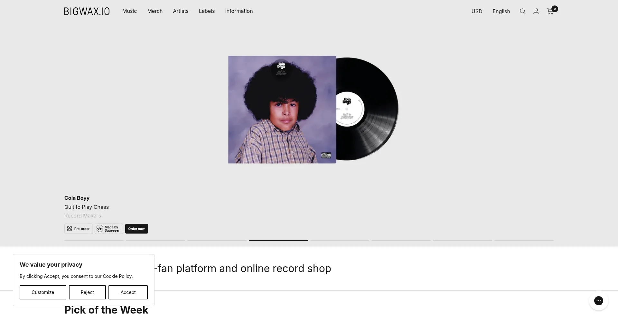Click the Pre-order badge
Viewport: 618px width, 319px height.
tap(79, 229)
